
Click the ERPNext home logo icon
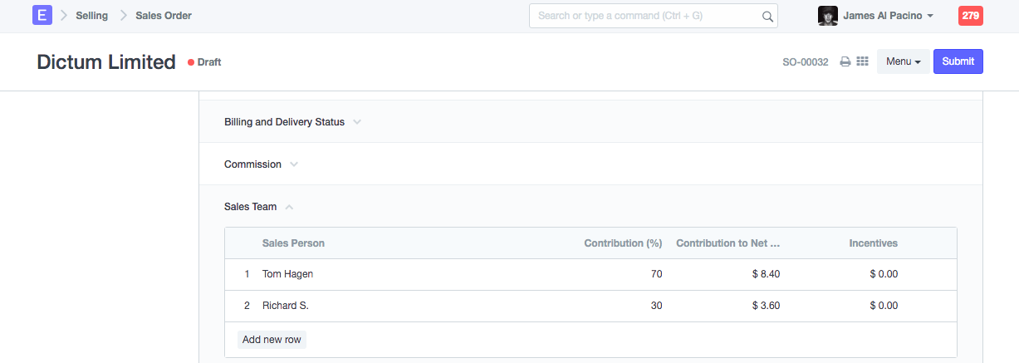(42, 15)
